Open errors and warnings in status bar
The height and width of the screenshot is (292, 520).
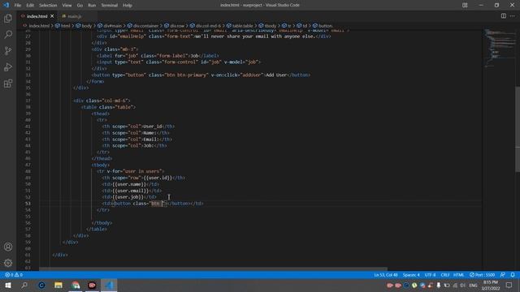pos(14,275)
